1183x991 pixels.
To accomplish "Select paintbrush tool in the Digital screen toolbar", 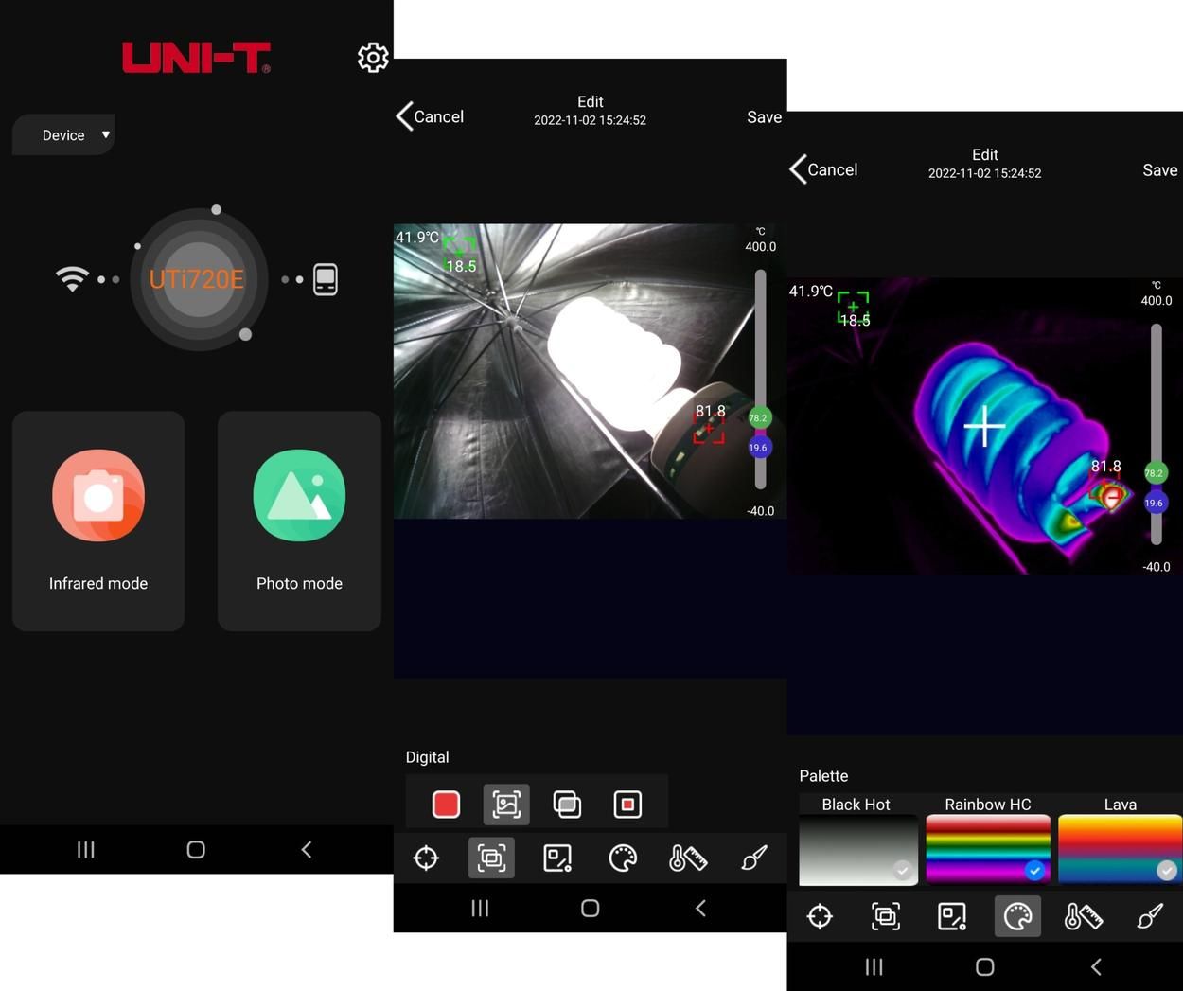I will pos(753,858).
